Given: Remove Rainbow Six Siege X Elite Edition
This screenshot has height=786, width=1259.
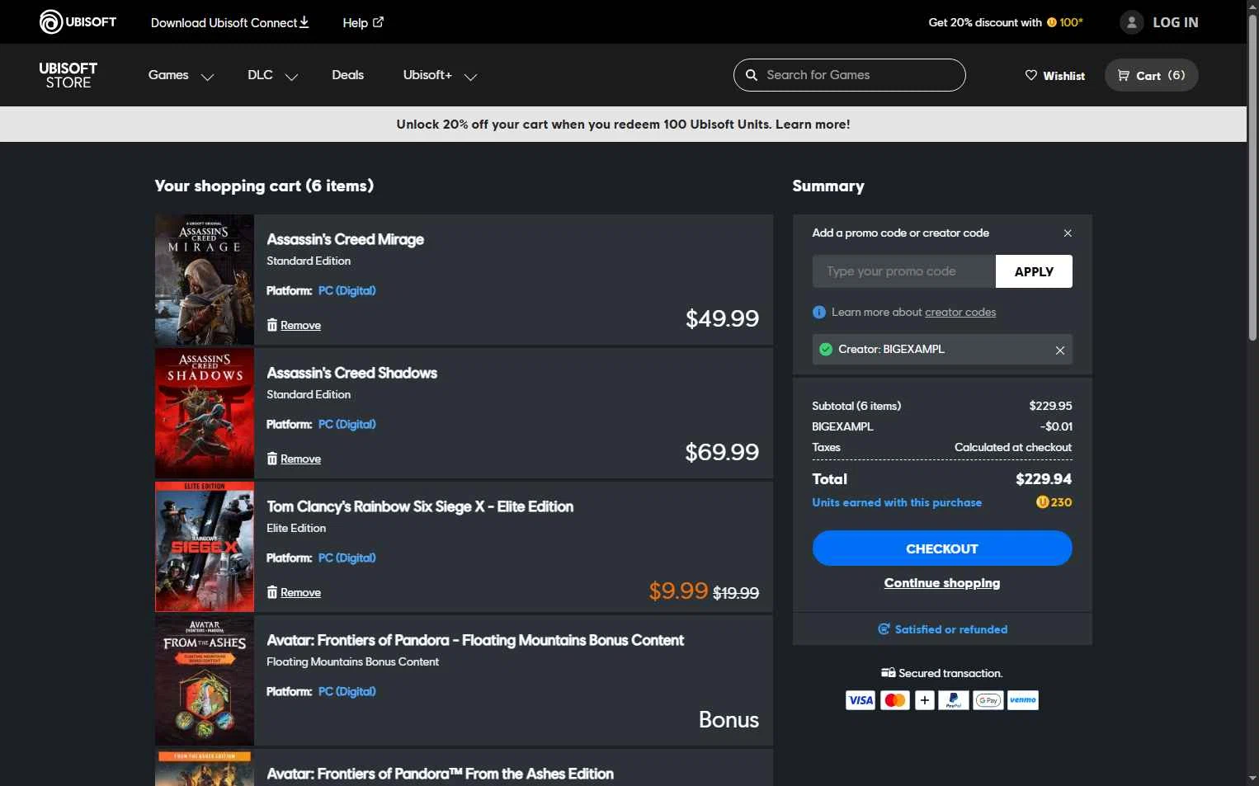Looking at the screenshot, I should (x=300, y=592).
